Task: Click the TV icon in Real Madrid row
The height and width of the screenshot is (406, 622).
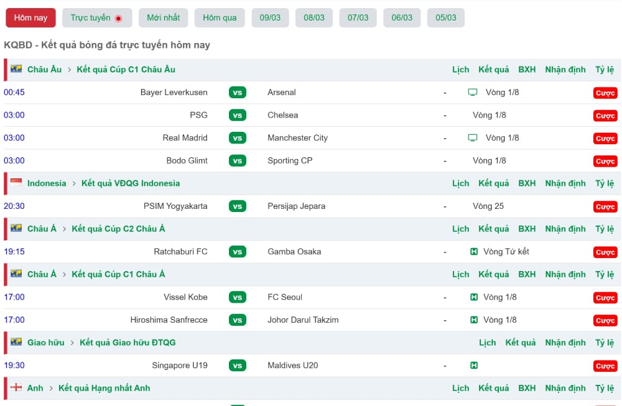Action: (x=473, y=138)
